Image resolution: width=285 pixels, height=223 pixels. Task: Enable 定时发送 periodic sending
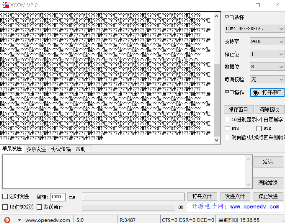click(5, 197)
